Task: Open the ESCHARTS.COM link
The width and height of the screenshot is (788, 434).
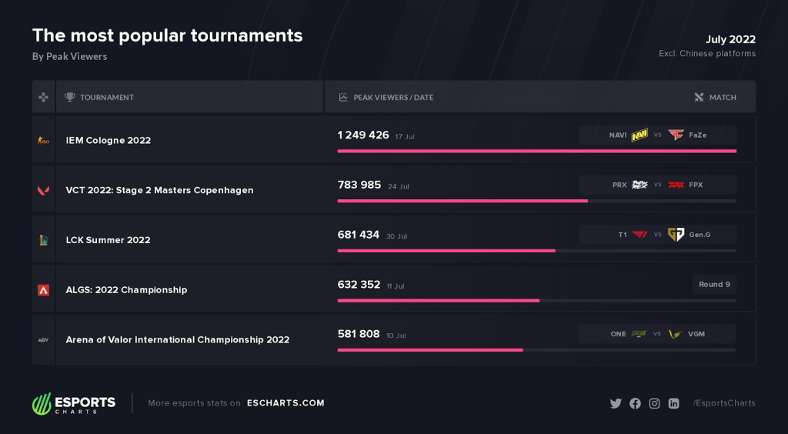Action: coord(286,403)
